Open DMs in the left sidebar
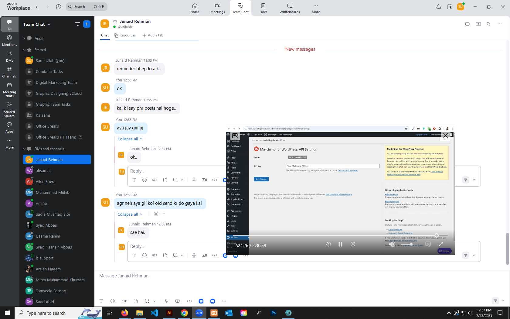Screen dimensions: 510x319 pyautogui.click(x=9, y=57)
